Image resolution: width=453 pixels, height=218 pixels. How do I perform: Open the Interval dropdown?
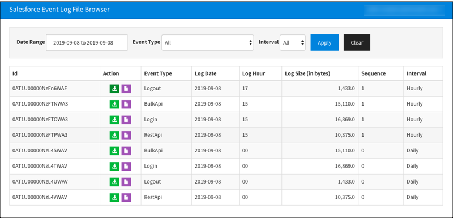pos(293,42)
